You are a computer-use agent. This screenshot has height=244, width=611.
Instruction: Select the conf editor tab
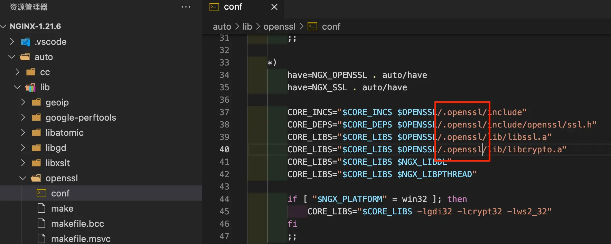pyautogui.click(x=233, y=7)
